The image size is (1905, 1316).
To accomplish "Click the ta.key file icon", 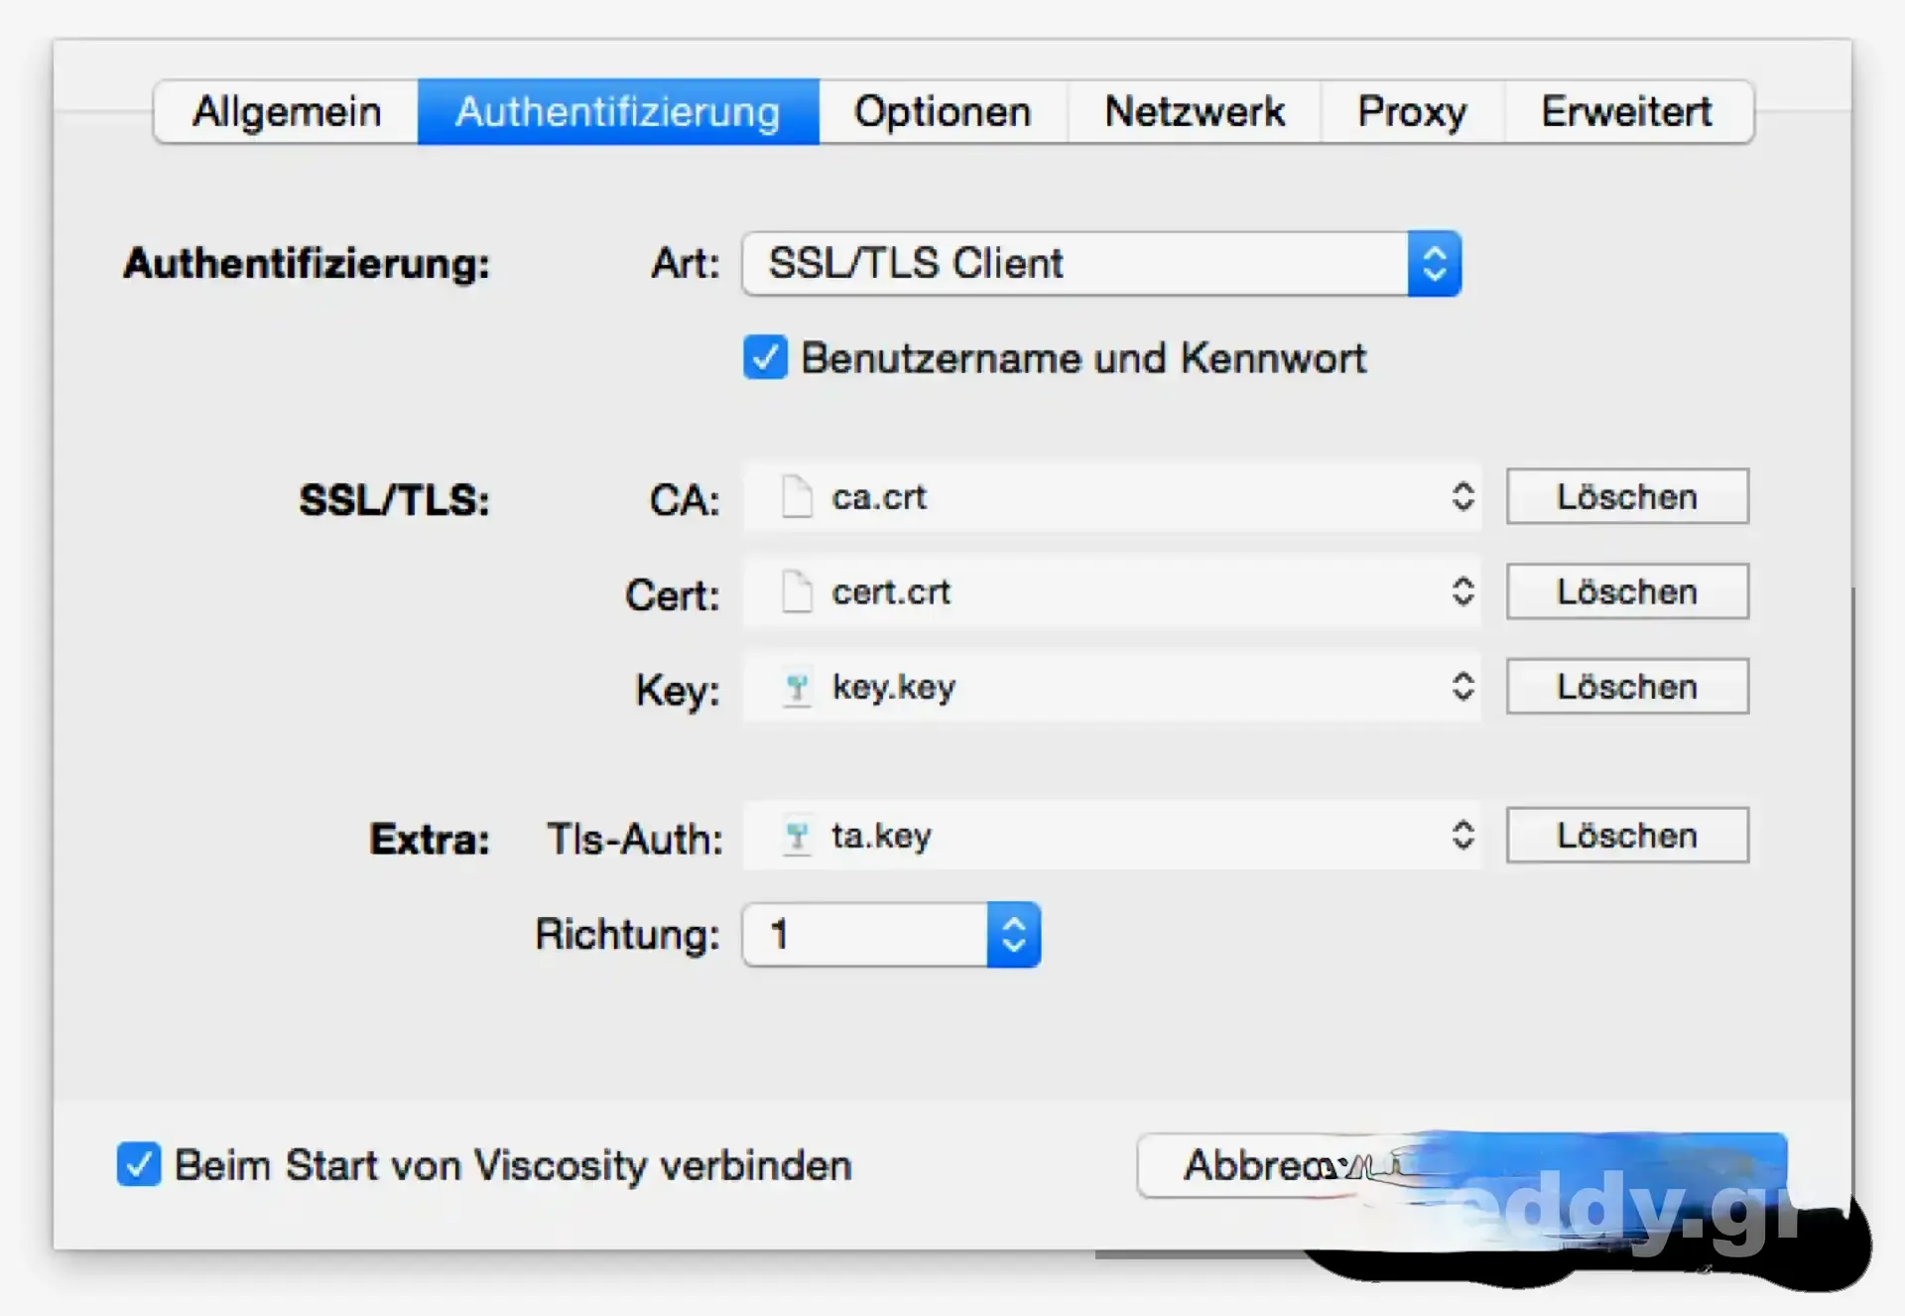I will [797, 836].
